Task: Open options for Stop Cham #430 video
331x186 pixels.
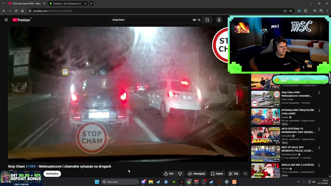Action: pyautogui.click(x=319, y=93)
